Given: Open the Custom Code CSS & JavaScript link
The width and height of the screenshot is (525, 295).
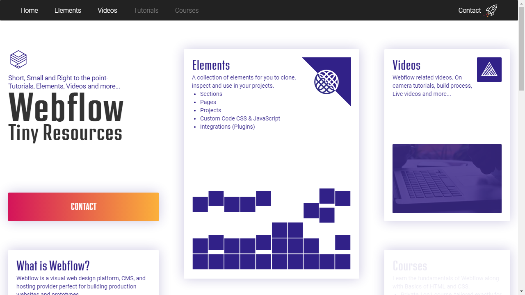Looking at the screenshot, I should 240,118.
